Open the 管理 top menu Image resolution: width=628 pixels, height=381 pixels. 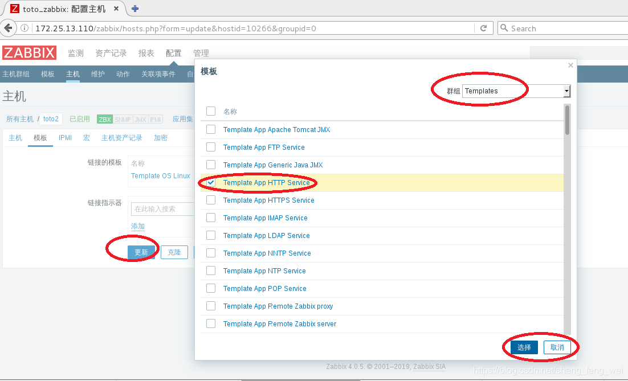[x=201, y=53]
